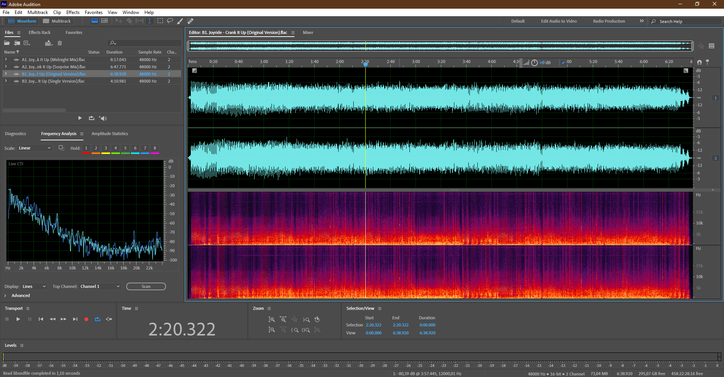
Task: Toggle channel 1 enable button on waveform
Action: [x=715, y=98]
